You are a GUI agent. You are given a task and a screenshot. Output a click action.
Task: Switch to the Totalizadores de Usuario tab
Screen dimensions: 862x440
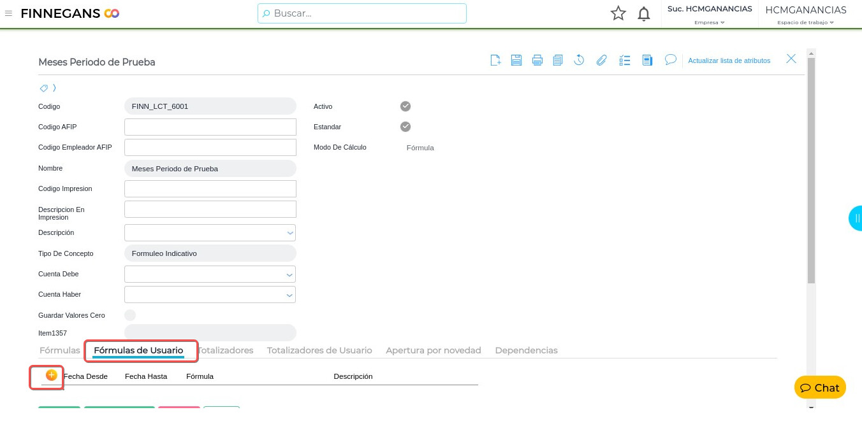point(319,350)
